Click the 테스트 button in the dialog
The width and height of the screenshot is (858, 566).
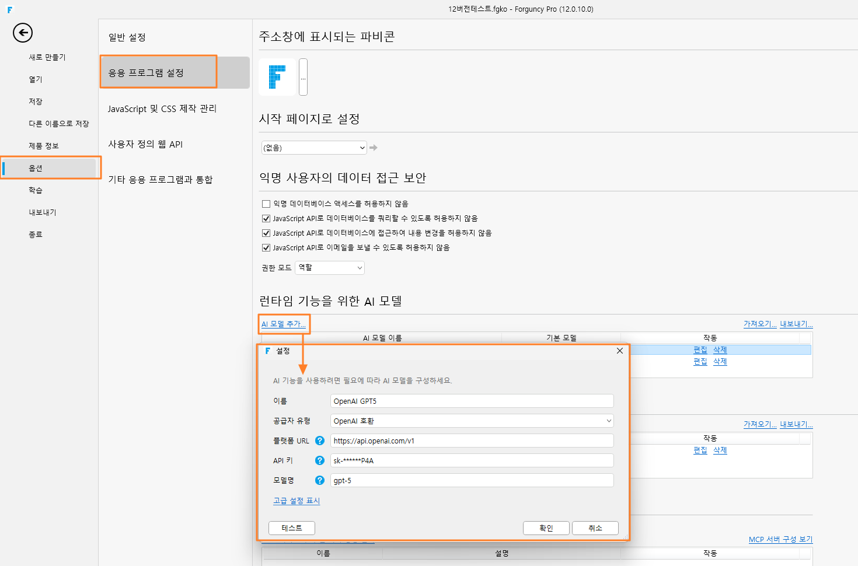[x=292, y=528]
